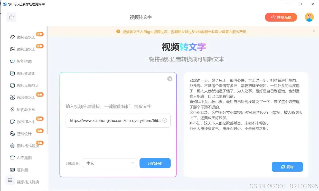Click the orange warning icon in banner
319x191 pixels.
tap(118, 31)
